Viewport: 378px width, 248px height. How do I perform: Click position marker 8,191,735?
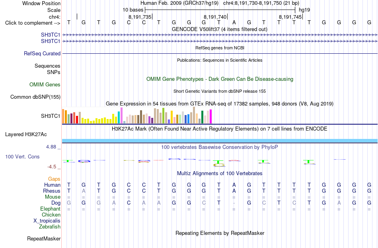click(x=140, y=17)
